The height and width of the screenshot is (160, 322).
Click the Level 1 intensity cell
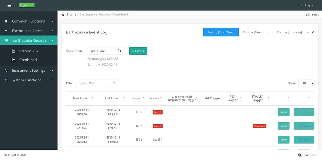point(157,140)
